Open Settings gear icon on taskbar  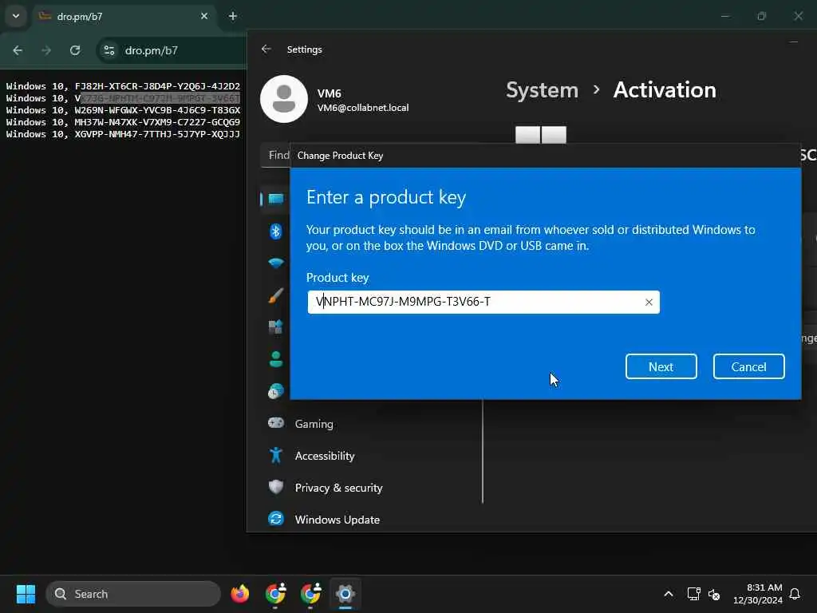pyautogui.click(x=345, y=594)
